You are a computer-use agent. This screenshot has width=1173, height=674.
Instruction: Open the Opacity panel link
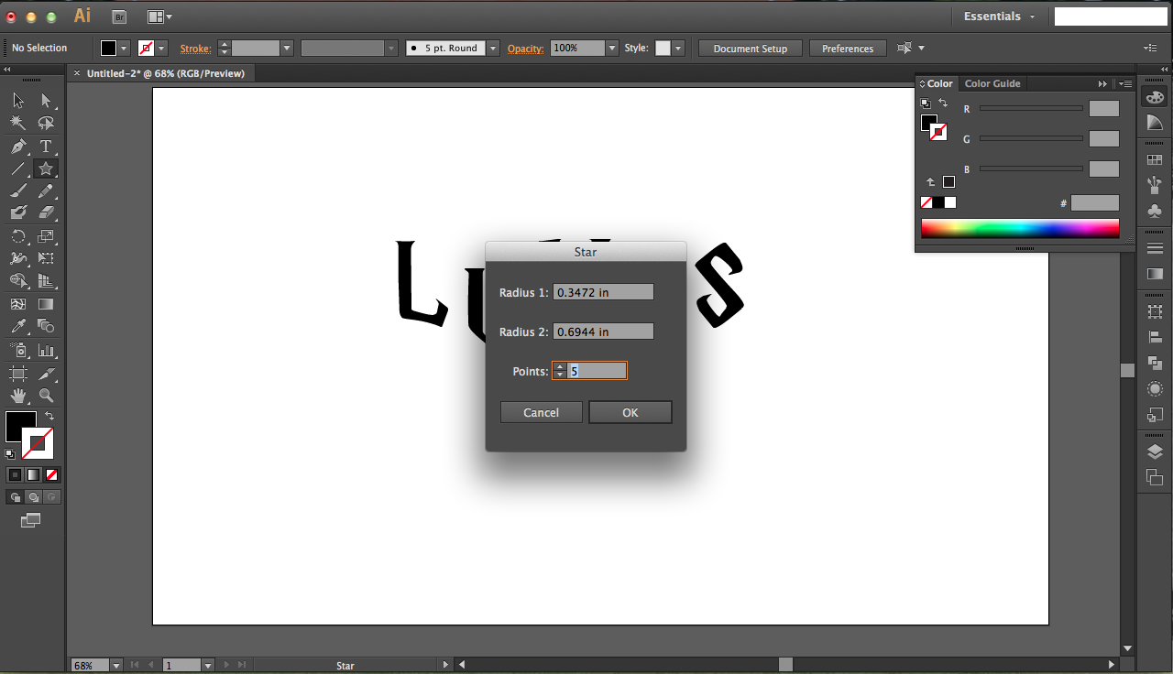click(526, 49)
